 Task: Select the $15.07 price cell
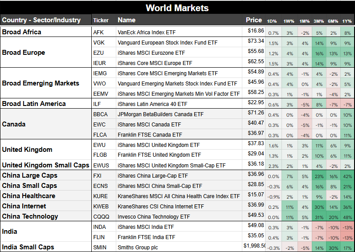[253, 195]
